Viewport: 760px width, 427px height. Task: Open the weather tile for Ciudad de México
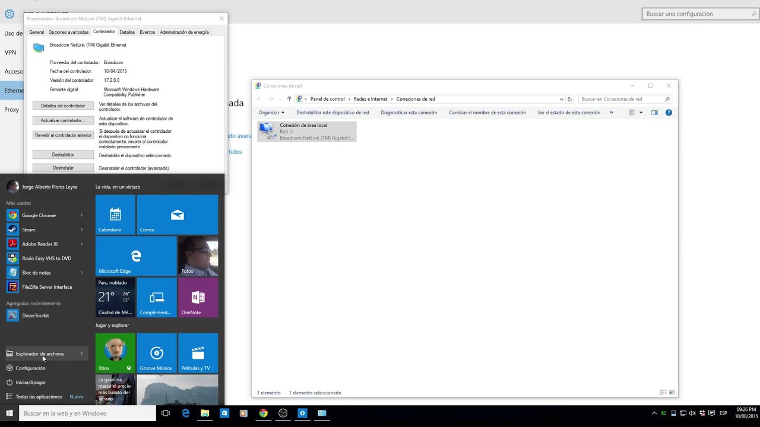pyautogui.click(x=115, y=298)
